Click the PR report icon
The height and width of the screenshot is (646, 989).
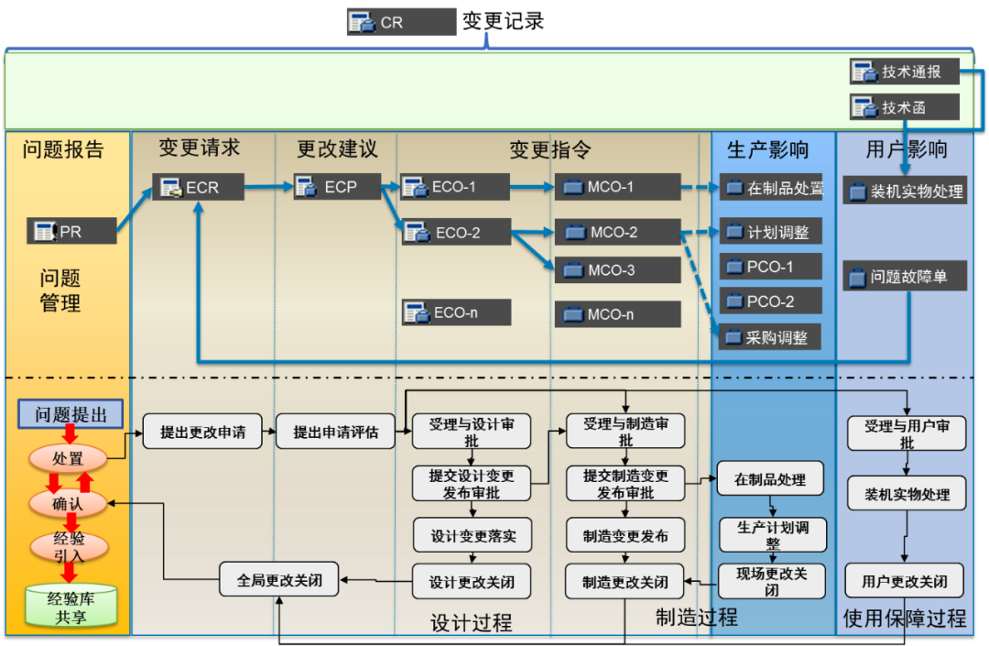tap(46, 232)
